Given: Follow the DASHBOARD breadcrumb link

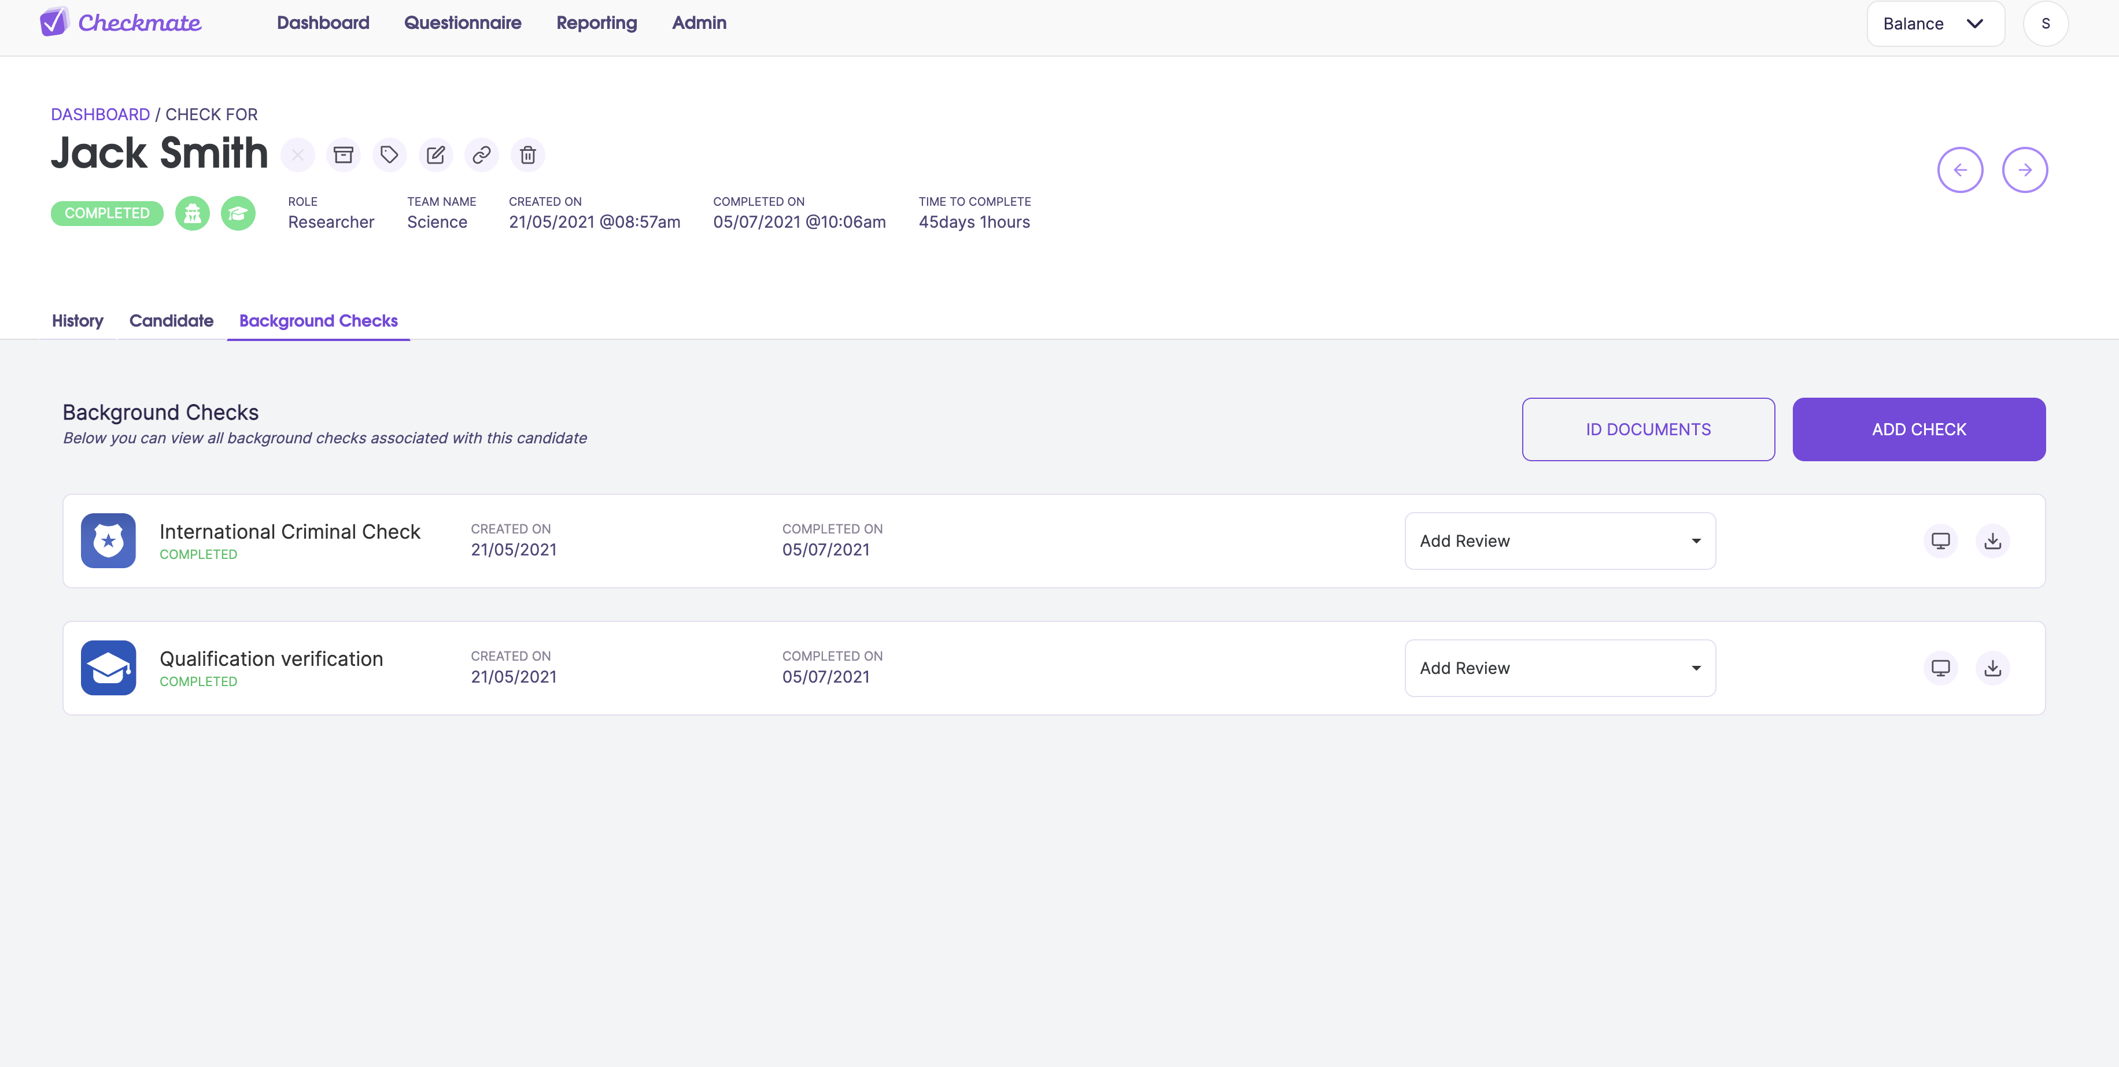Looking at the screenshot, I should (x=101, y=114).
